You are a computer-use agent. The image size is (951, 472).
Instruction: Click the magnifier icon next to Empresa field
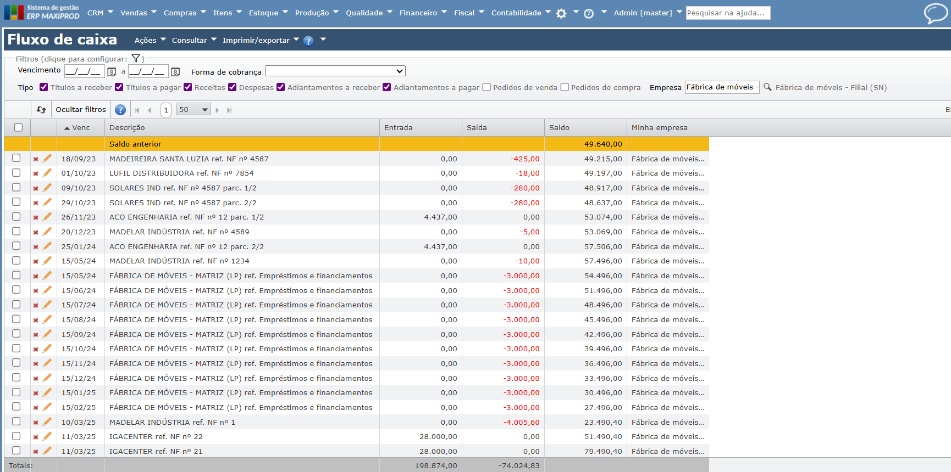767,87
